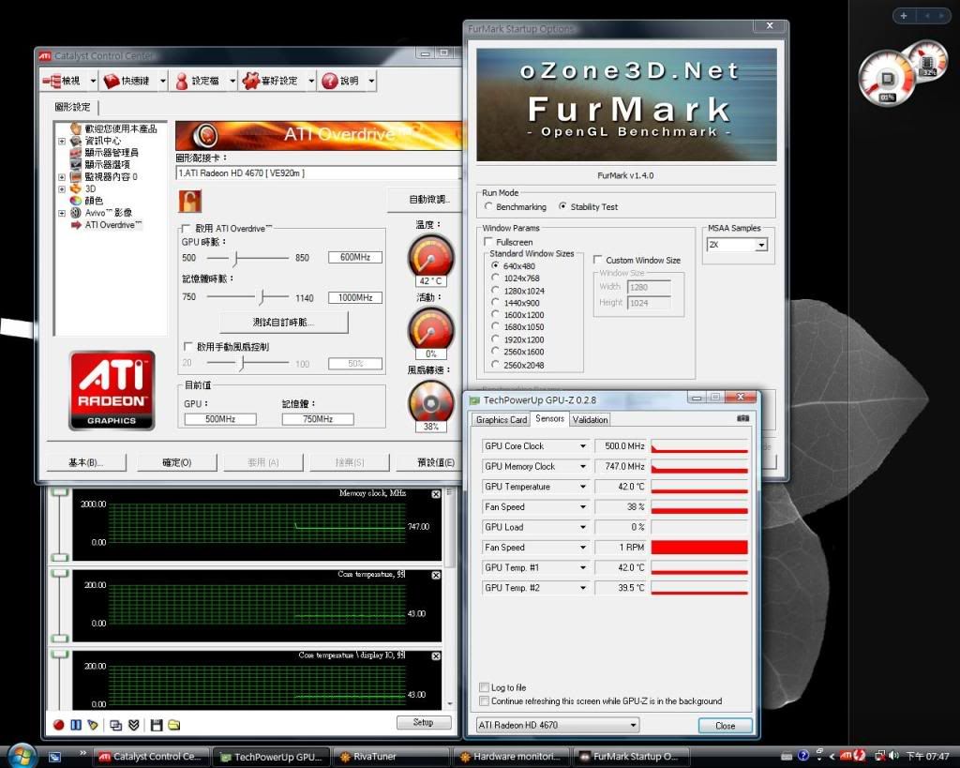This screenshot has width=960, height=768.
Task: Click the 確定(O) button
Action: pyautogui.click(x=177, y=462)
